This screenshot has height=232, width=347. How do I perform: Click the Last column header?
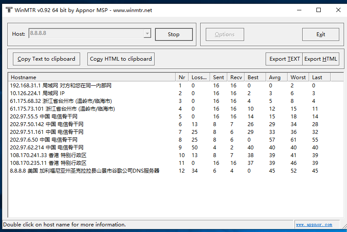coord(319,77)
